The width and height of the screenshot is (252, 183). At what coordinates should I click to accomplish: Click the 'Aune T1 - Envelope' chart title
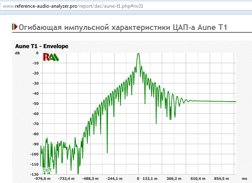coord(41,46)
